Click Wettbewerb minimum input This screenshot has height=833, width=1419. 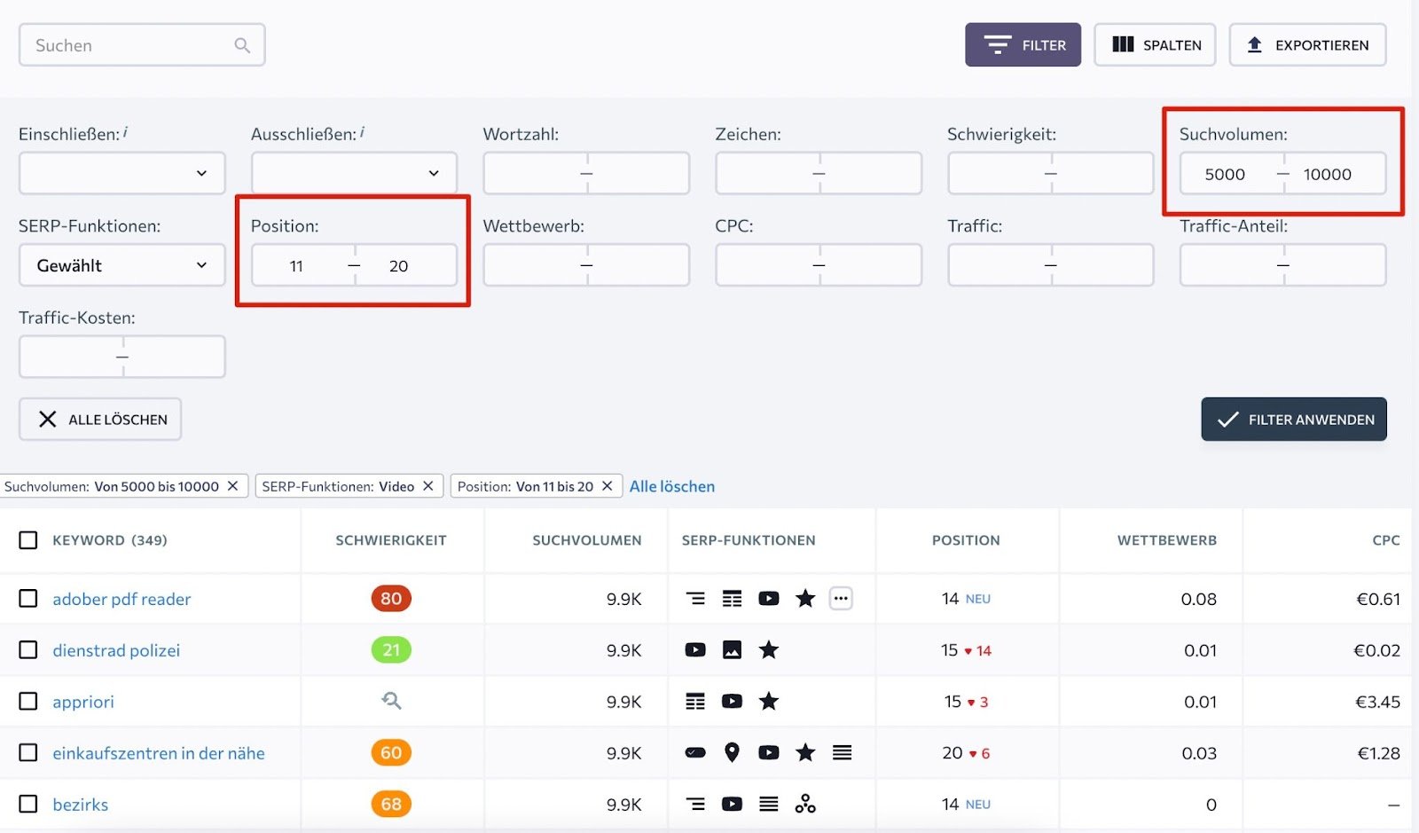pos(535,265)
